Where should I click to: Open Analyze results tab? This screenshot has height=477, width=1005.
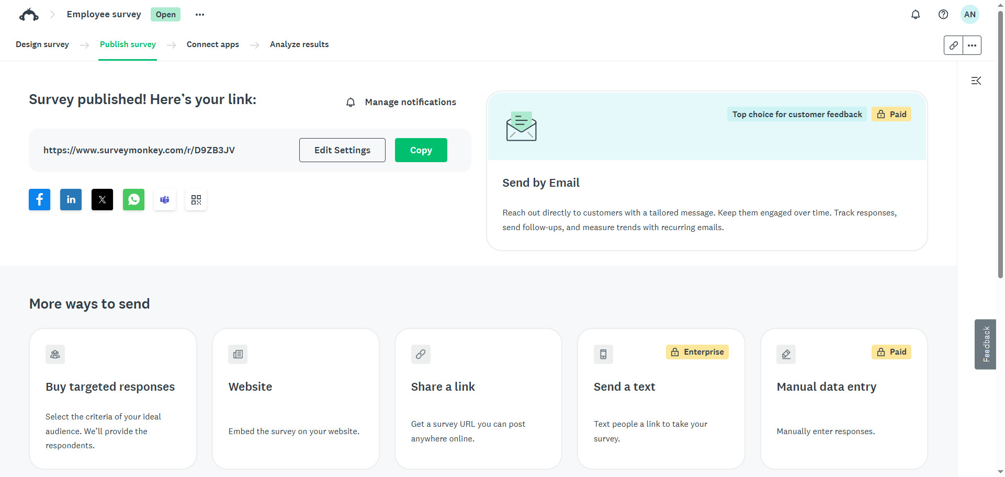click(x=299, y=44)
